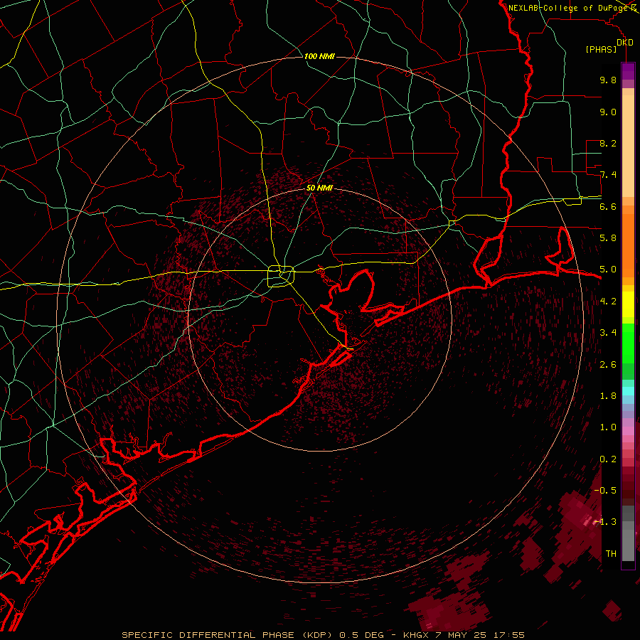Pick the cyan segment of the color bar
The image size is (640, 640).
pos(628,391)
